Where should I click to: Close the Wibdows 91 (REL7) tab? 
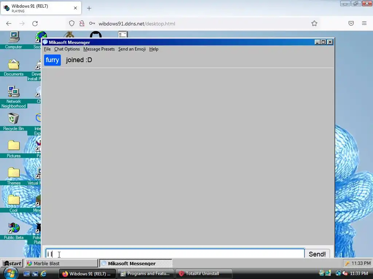(x=75, y=8)
